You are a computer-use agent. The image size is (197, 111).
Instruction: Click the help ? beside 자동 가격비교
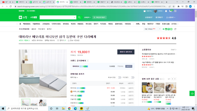point(160,29)
